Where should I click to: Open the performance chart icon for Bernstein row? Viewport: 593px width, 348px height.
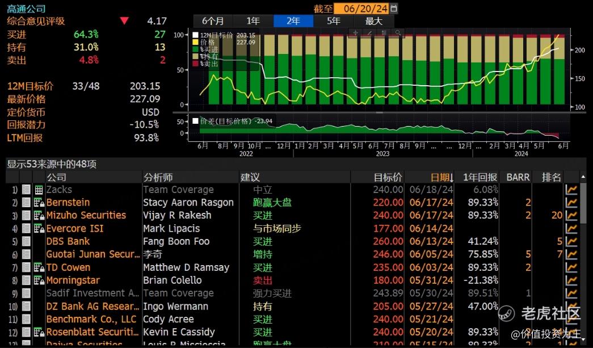[x=571, y=202]
